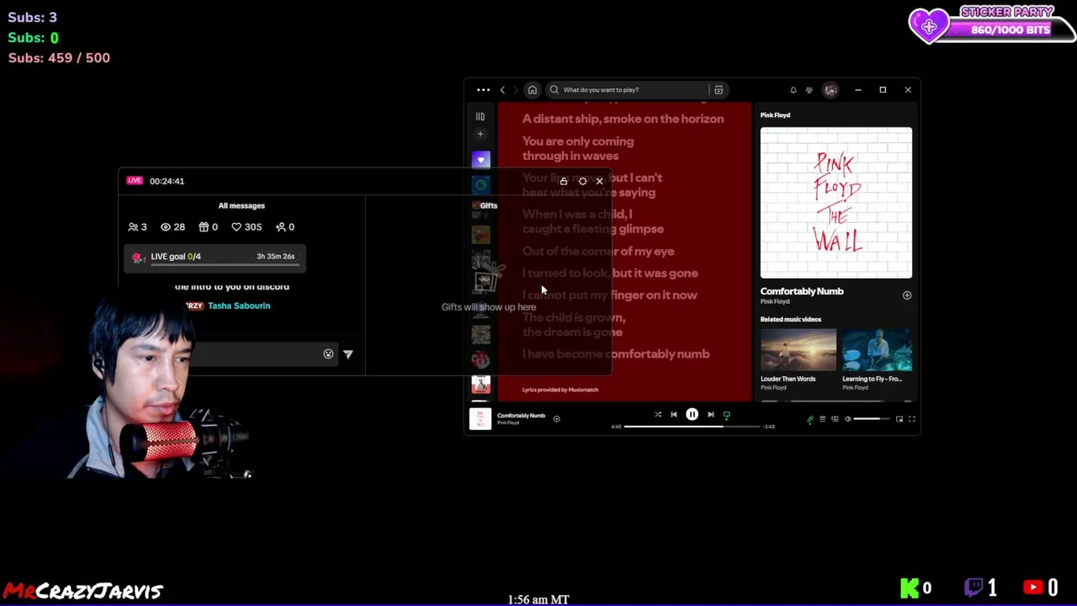The width and height of the screenshot is (1077, 606).
Task: Open Friend Activity icon in Spotify
Action: click(x=809, y=90)
